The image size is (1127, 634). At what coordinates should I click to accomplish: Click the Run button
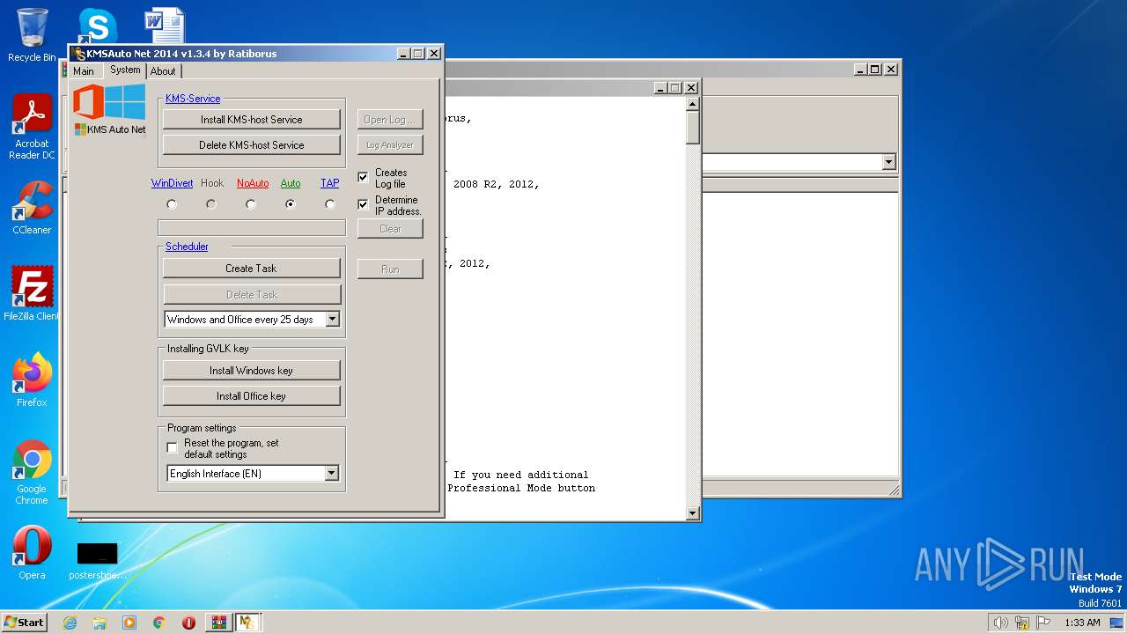pyautogui.click(x=390, y=269)
